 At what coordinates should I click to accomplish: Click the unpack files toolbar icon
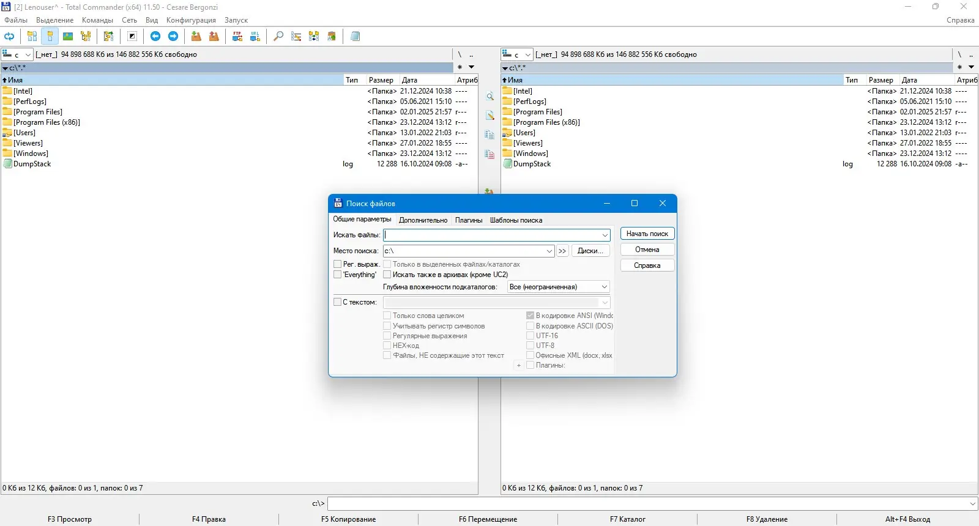point(214,36)
